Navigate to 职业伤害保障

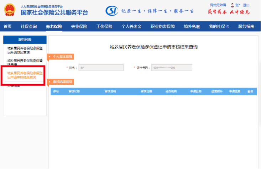(163, 27)
